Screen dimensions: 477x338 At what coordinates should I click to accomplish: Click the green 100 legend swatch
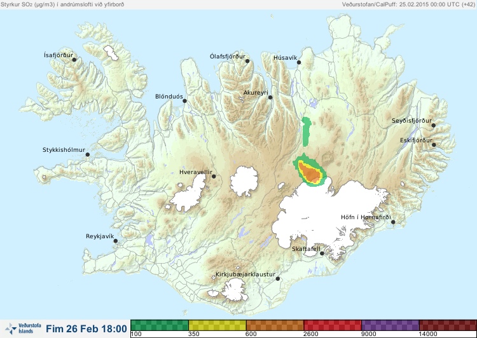point(160,325)
